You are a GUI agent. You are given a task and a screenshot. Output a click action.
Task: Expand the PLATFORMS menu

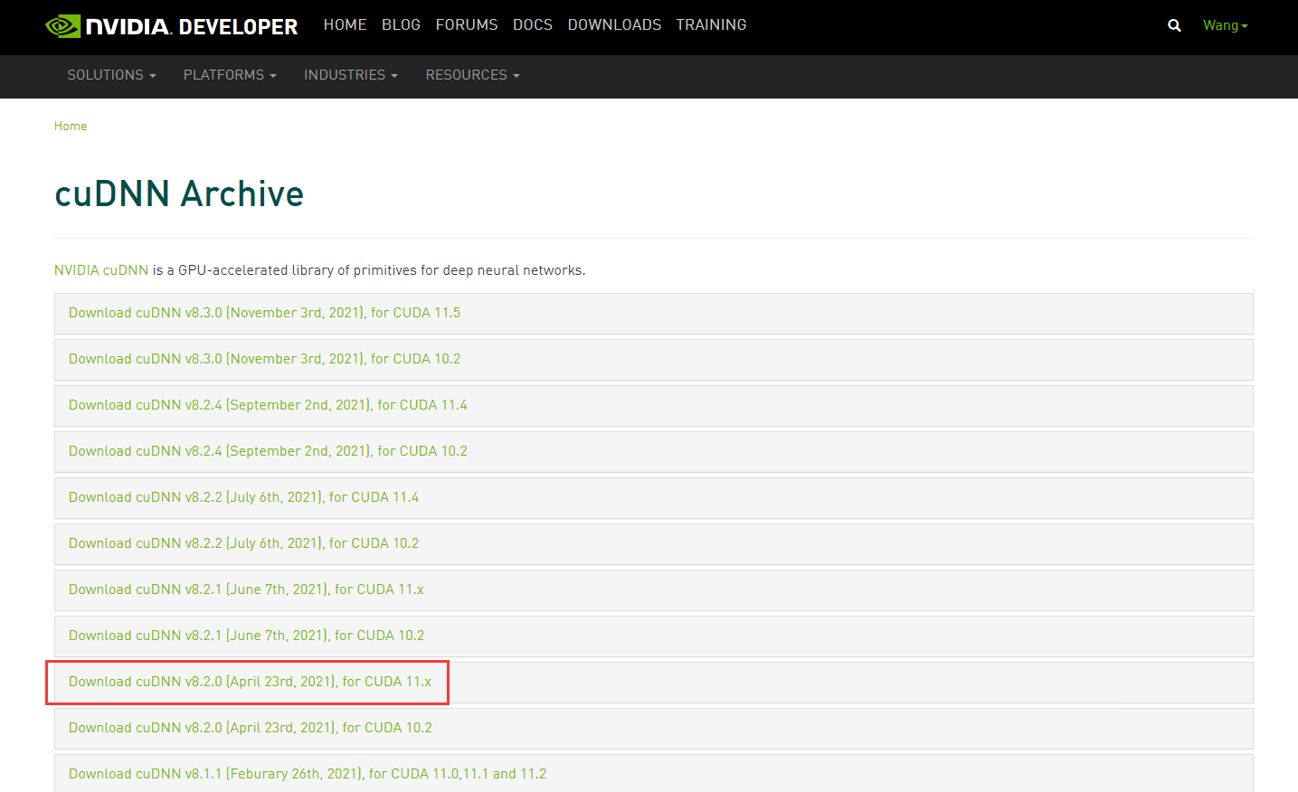click(230, 75)
